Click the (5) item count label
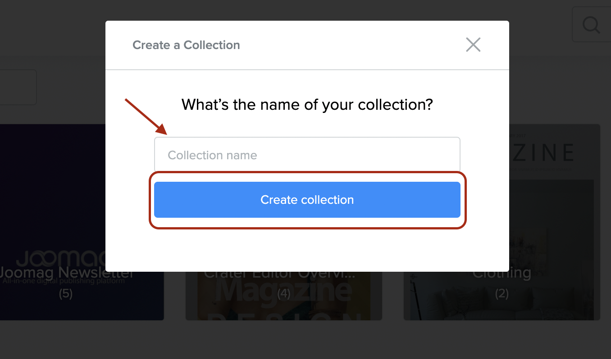Screen dimensions: 611x359 (x=66, y=294)
